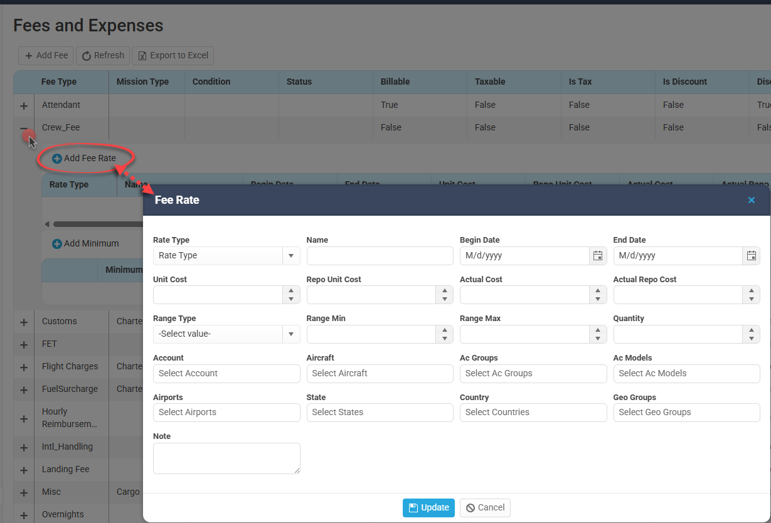Image resolution: width=771 pixels, height=523 pixels.
Task: Collapse the Crew_Fee row
Action: pyautogui.click(x=24, y=129)
